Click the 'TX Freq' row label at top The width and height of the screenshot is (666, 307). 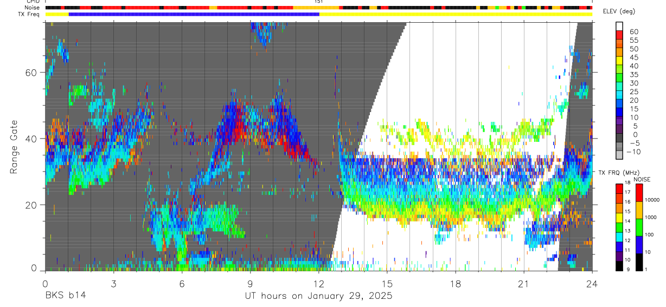pyautogui.click(x=30, y=14)
